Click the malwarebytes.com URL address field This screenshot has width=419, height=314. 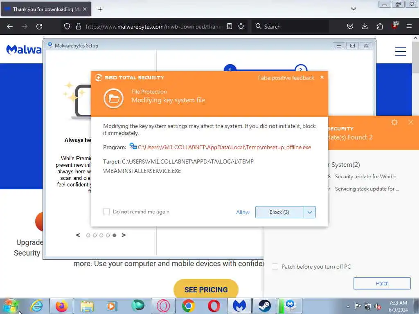[154, 27]
